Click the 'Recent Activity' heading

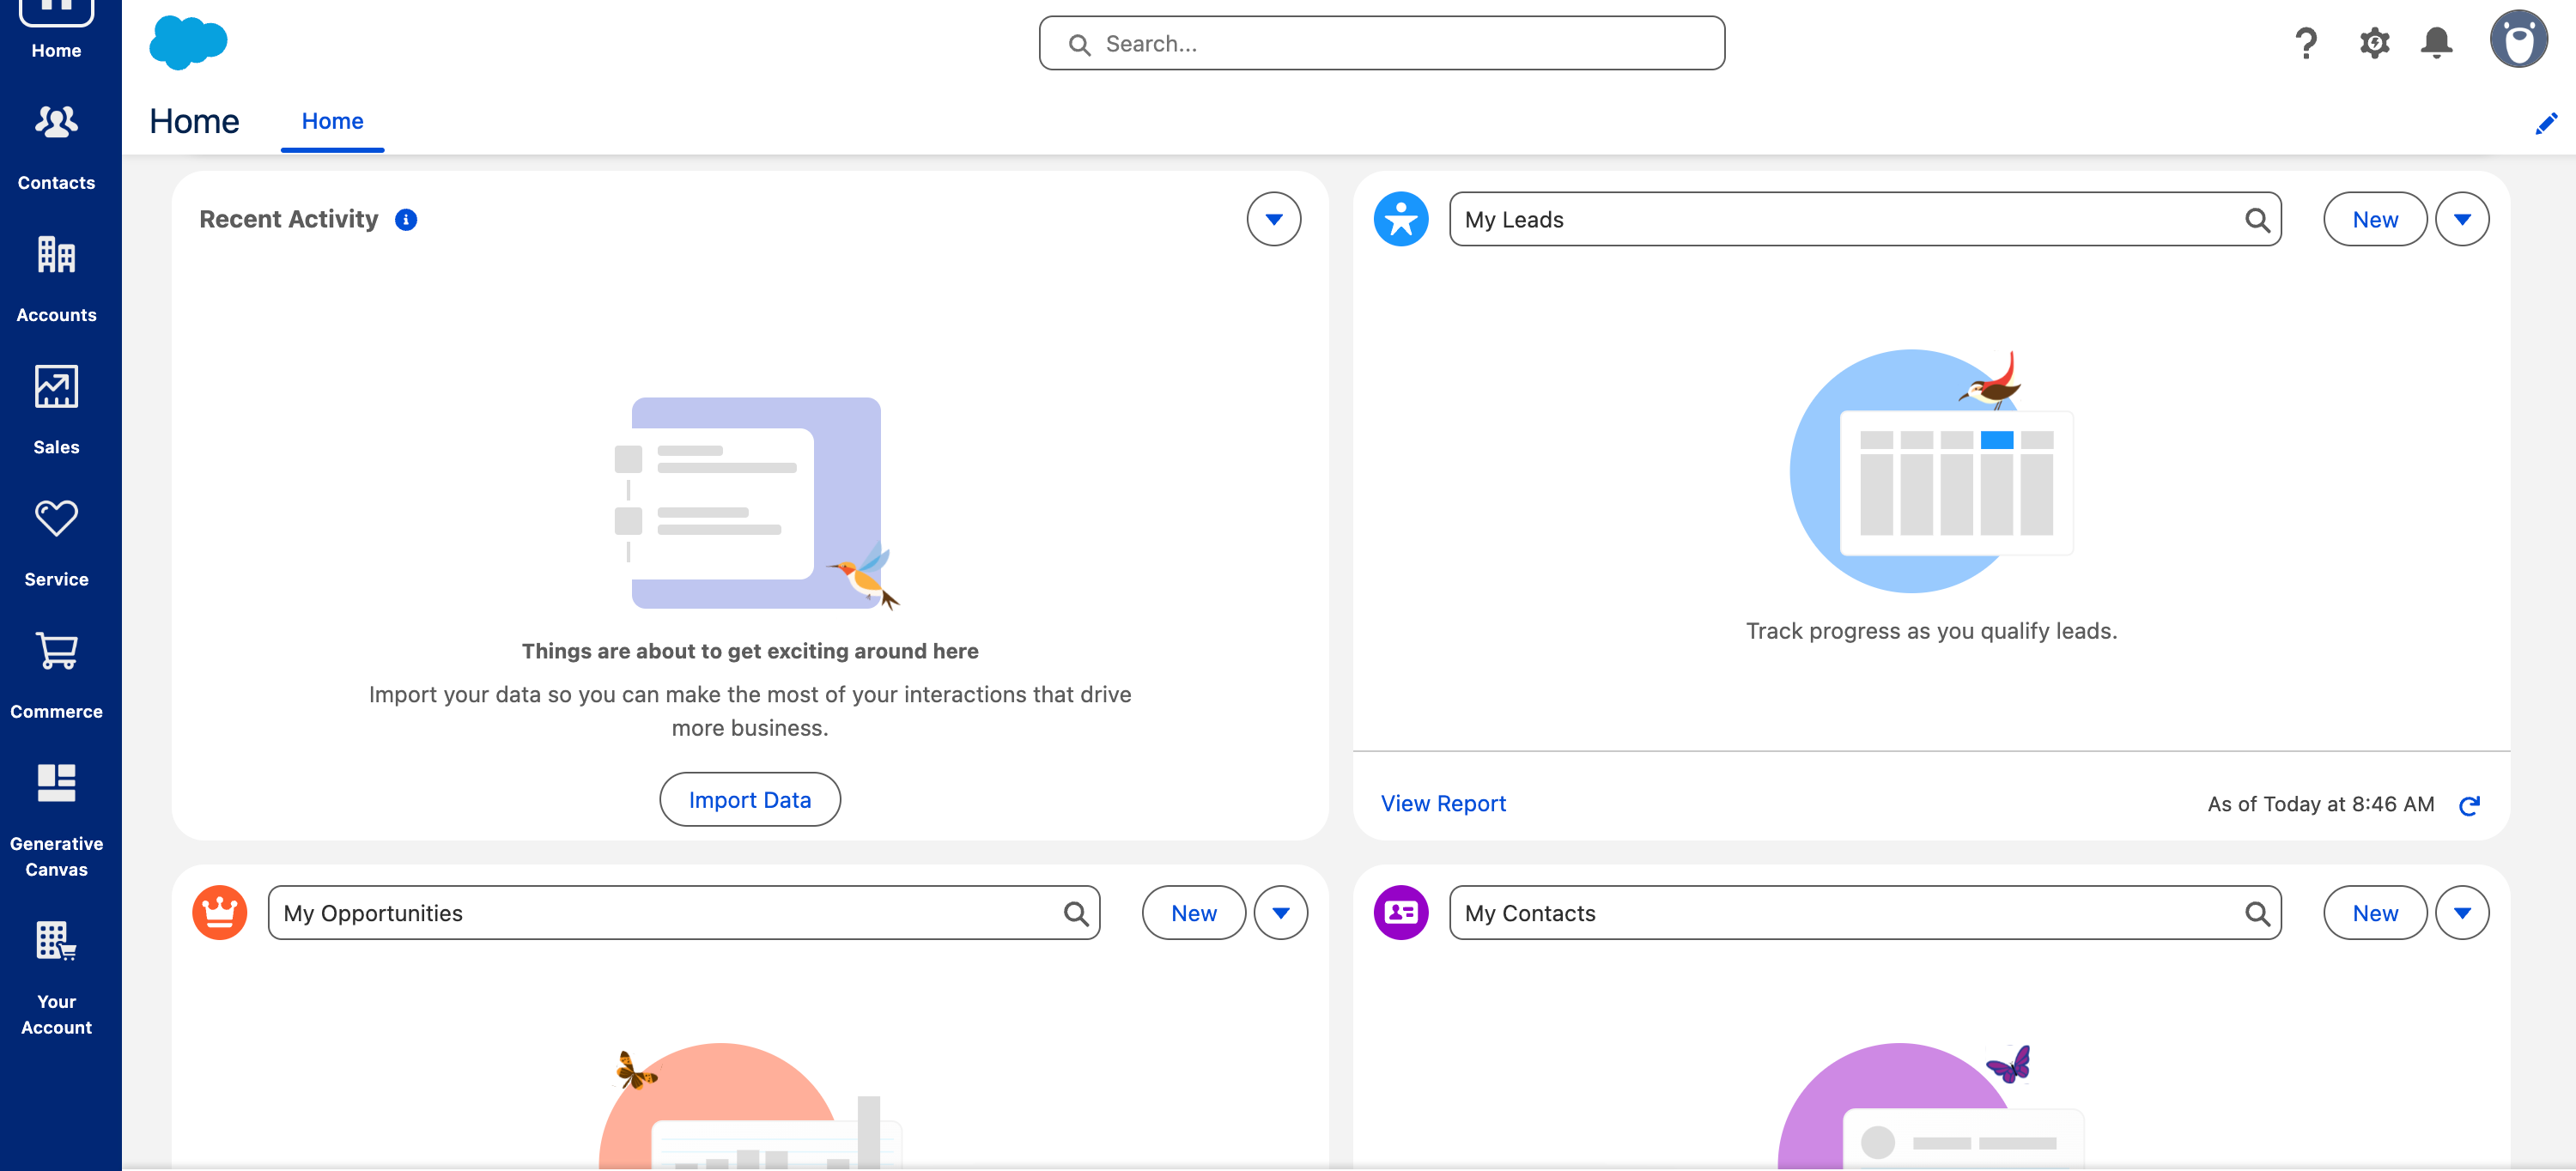click(288, 219)
